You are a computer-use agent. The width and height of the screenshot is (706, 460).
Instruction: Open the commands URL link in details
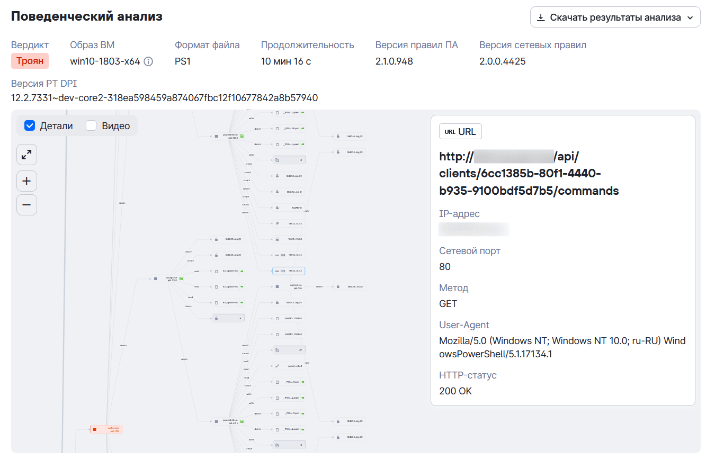click(x=529, y=174)
